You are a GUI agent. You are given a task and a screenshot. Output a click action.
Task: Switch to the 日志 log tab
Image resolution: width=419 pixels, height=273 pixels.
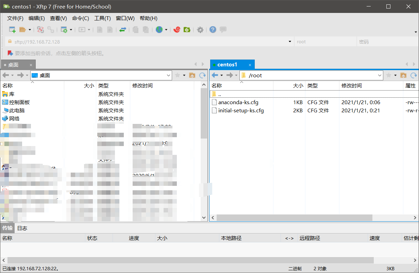pos(22,228)
